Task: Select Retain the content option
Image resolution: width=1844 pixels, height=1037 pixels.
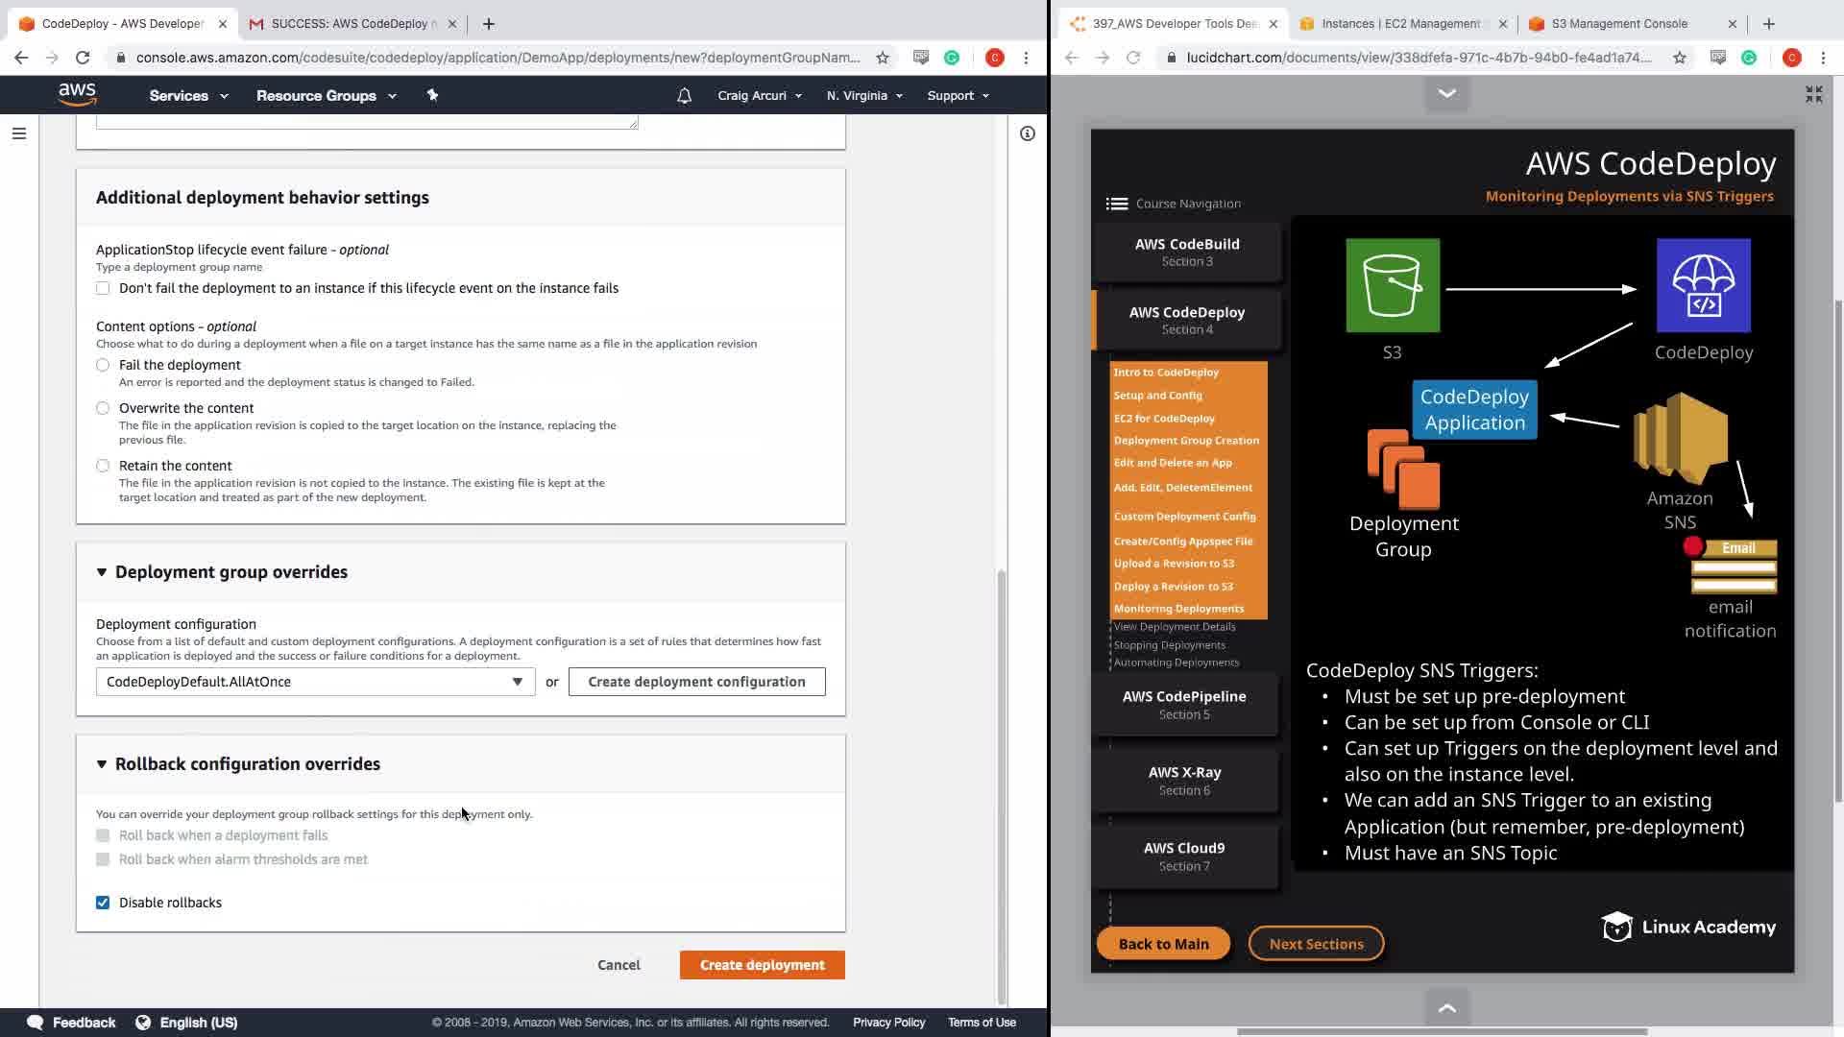Action: tap(103, 466)
